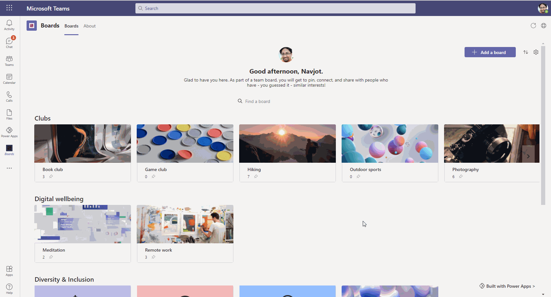
Task: Show next Clubs boards with arrow
Action: tap(528, 156)
